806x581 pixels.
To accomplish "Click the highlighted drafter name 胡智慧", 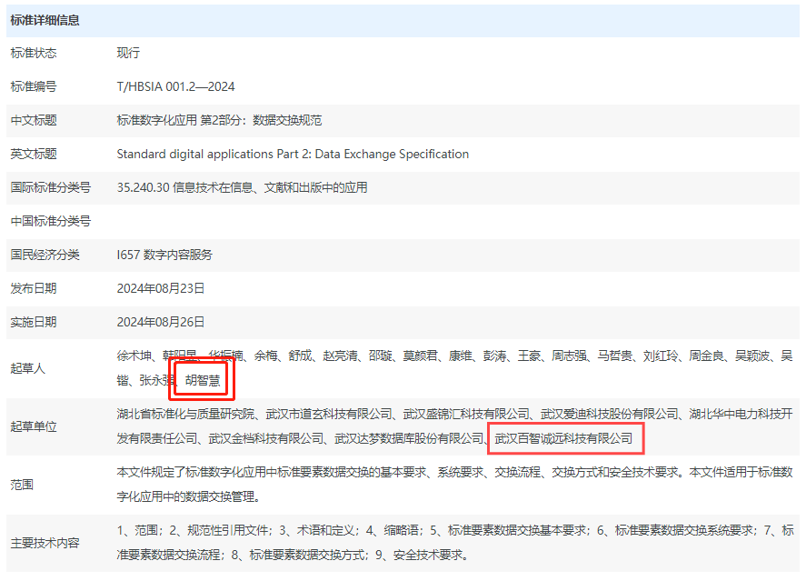I will coord(203,380).
